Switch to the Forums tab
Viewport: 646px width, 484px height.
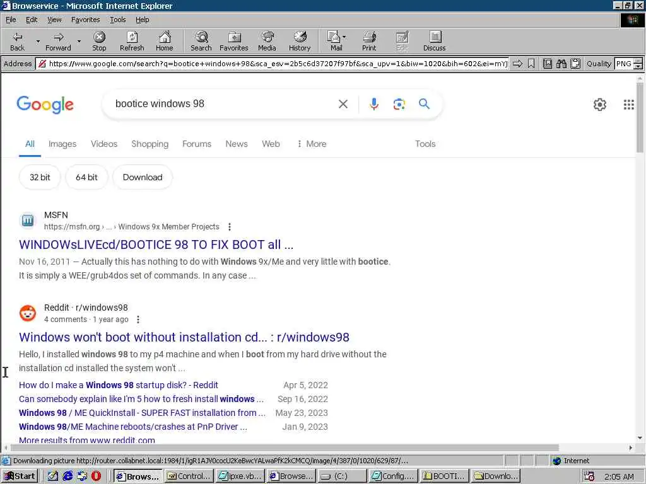coord(197,144)
